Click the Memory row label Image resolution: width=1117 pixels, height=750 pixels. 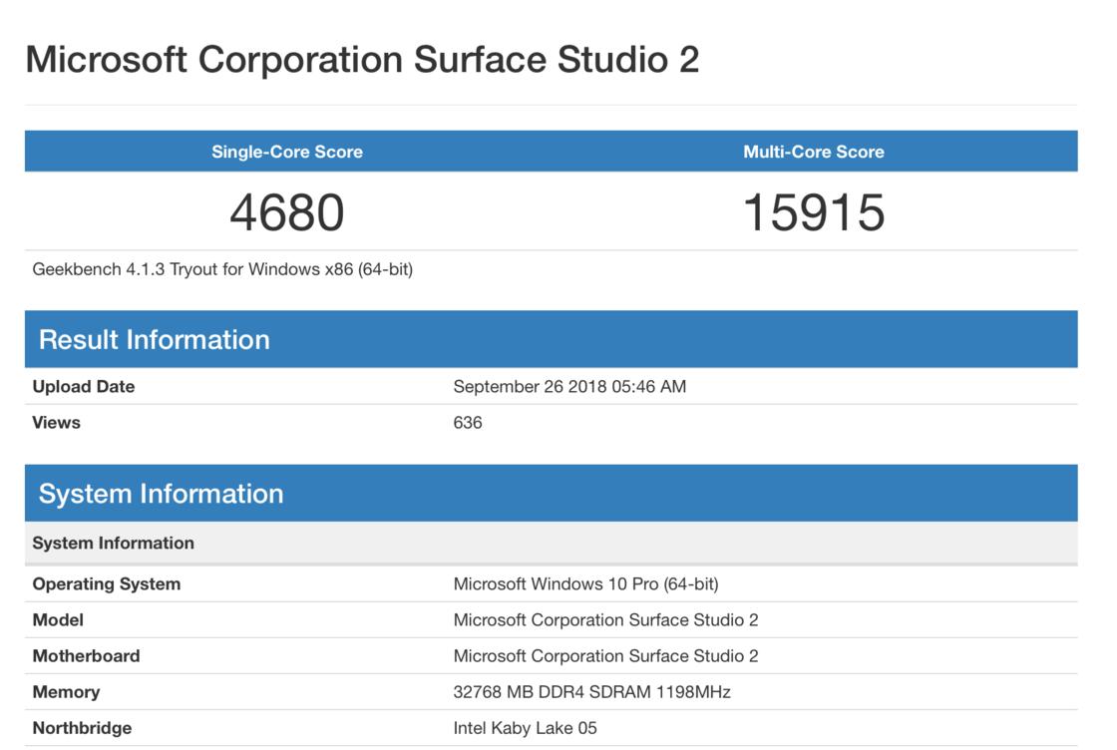click(66, 691)
